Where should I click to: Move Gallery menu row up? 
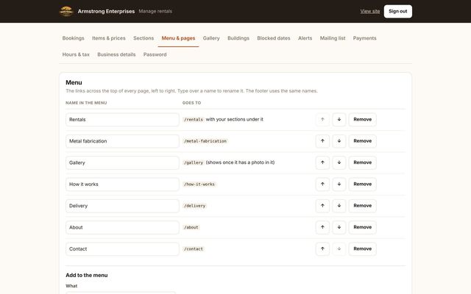pyautogui.click(x=322, y=162)
